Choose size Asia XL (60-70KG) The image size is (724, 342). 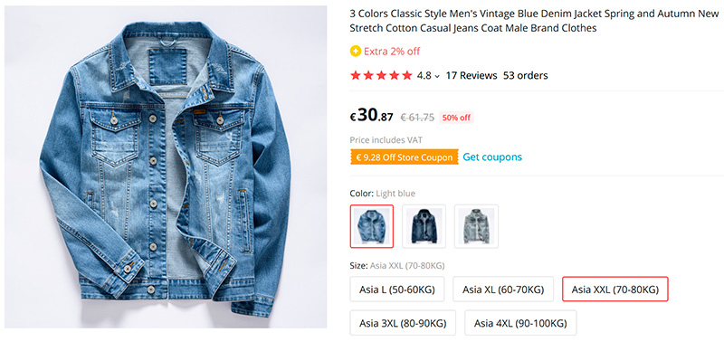click(503, 290)
